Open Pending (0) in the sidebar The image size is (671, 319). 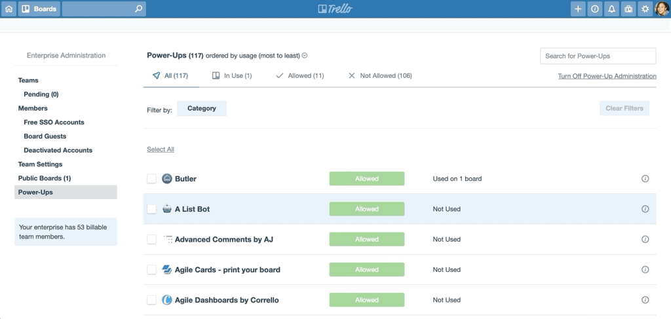tap(41, 94)
